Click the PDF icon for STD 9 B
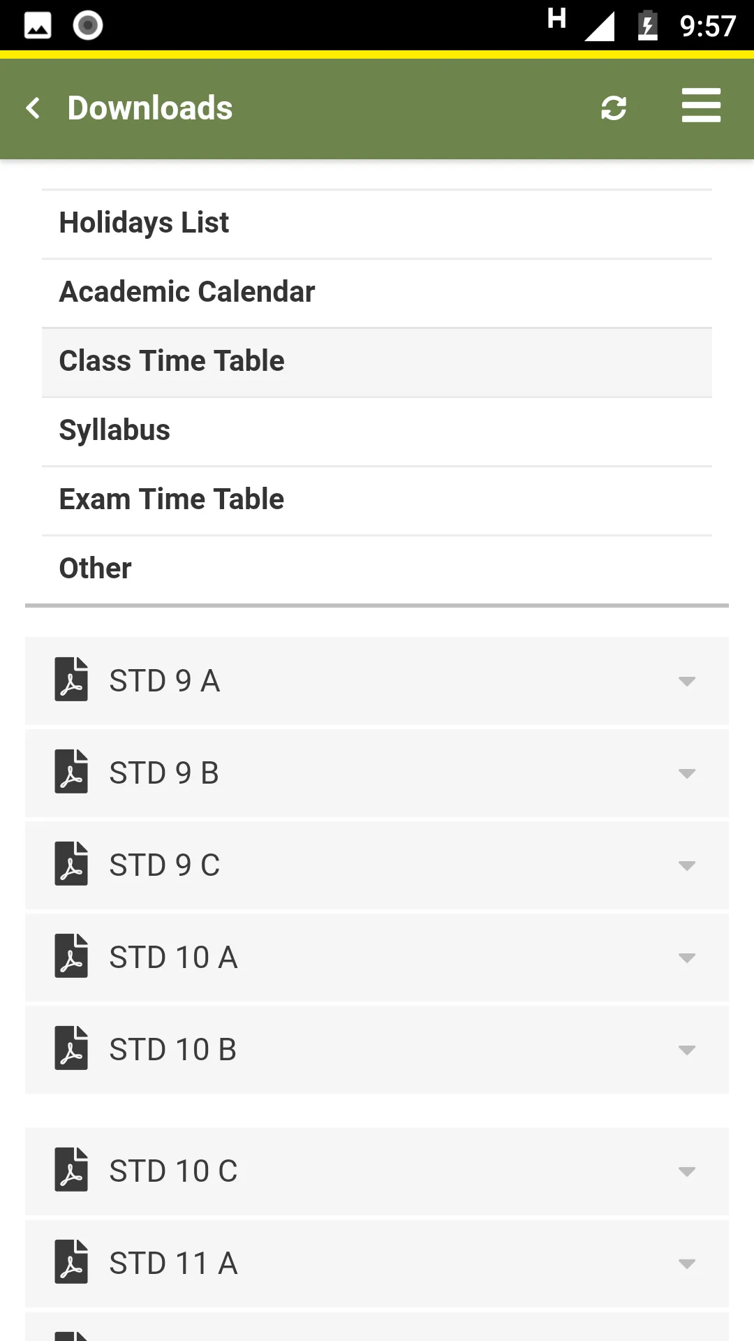754x1341 pixels. (71, 771)
